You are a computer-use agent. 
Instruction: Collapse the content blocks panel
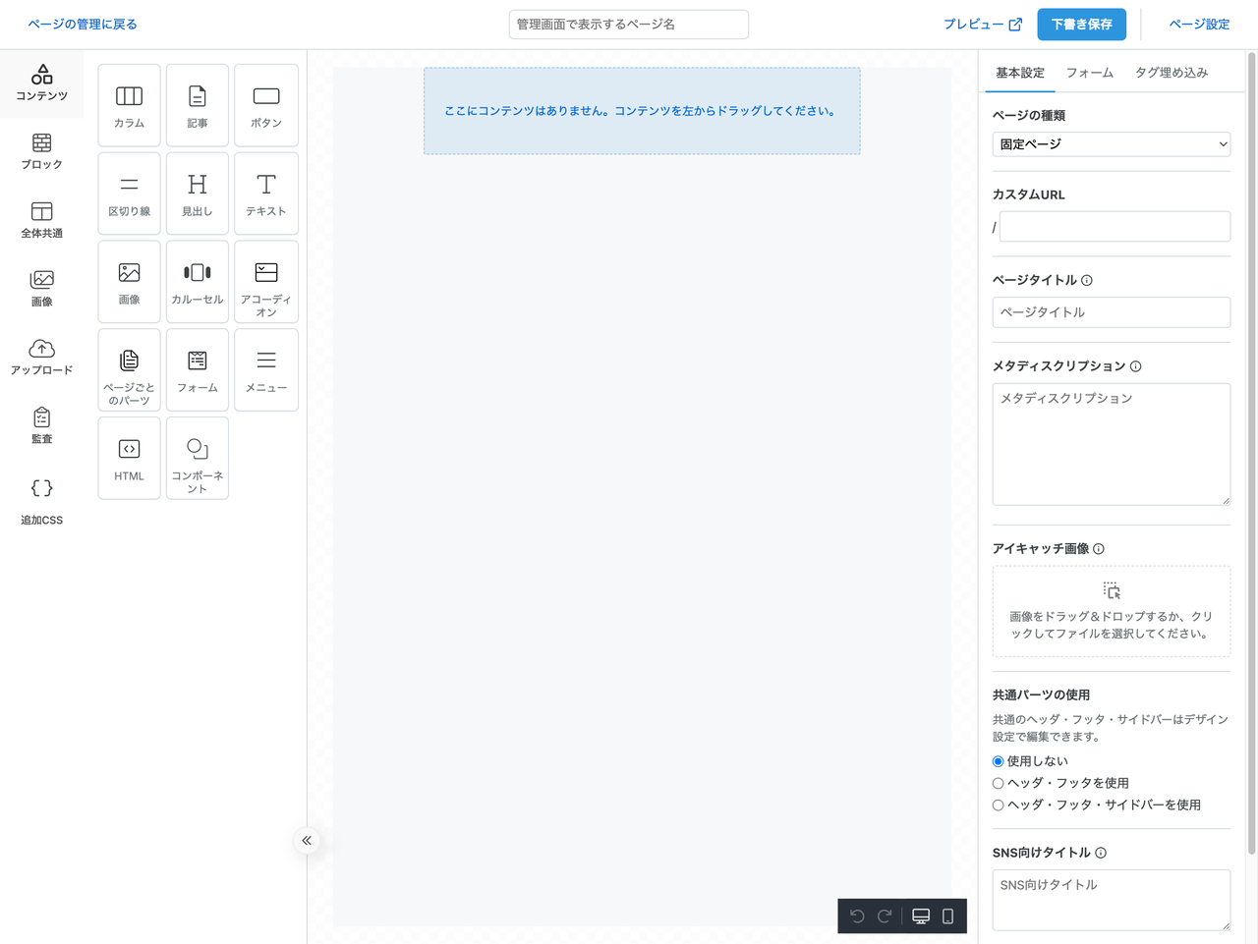click(x=306, y=840)
